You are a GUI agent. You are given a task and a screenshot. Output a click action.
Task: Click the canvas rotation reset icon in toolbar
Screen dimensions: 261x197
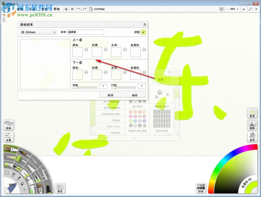pos(221,9)
